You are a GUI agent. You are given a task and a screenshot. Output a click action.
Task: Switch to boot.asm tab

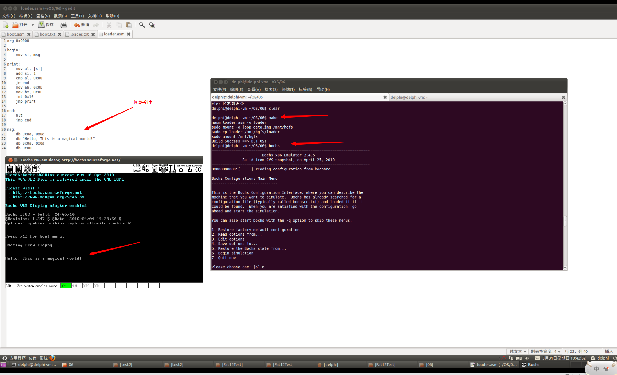click(15, 34)
